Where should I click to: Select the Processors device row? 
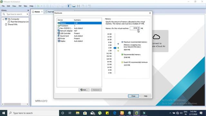click(80, 26)
